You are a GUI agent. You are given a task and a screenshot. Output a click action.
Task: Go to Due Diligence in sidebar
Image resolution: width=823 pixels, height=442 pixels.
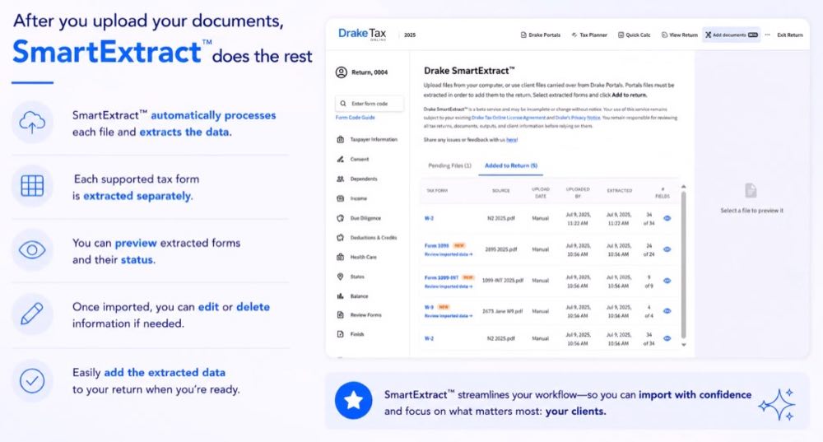[359, 218]
